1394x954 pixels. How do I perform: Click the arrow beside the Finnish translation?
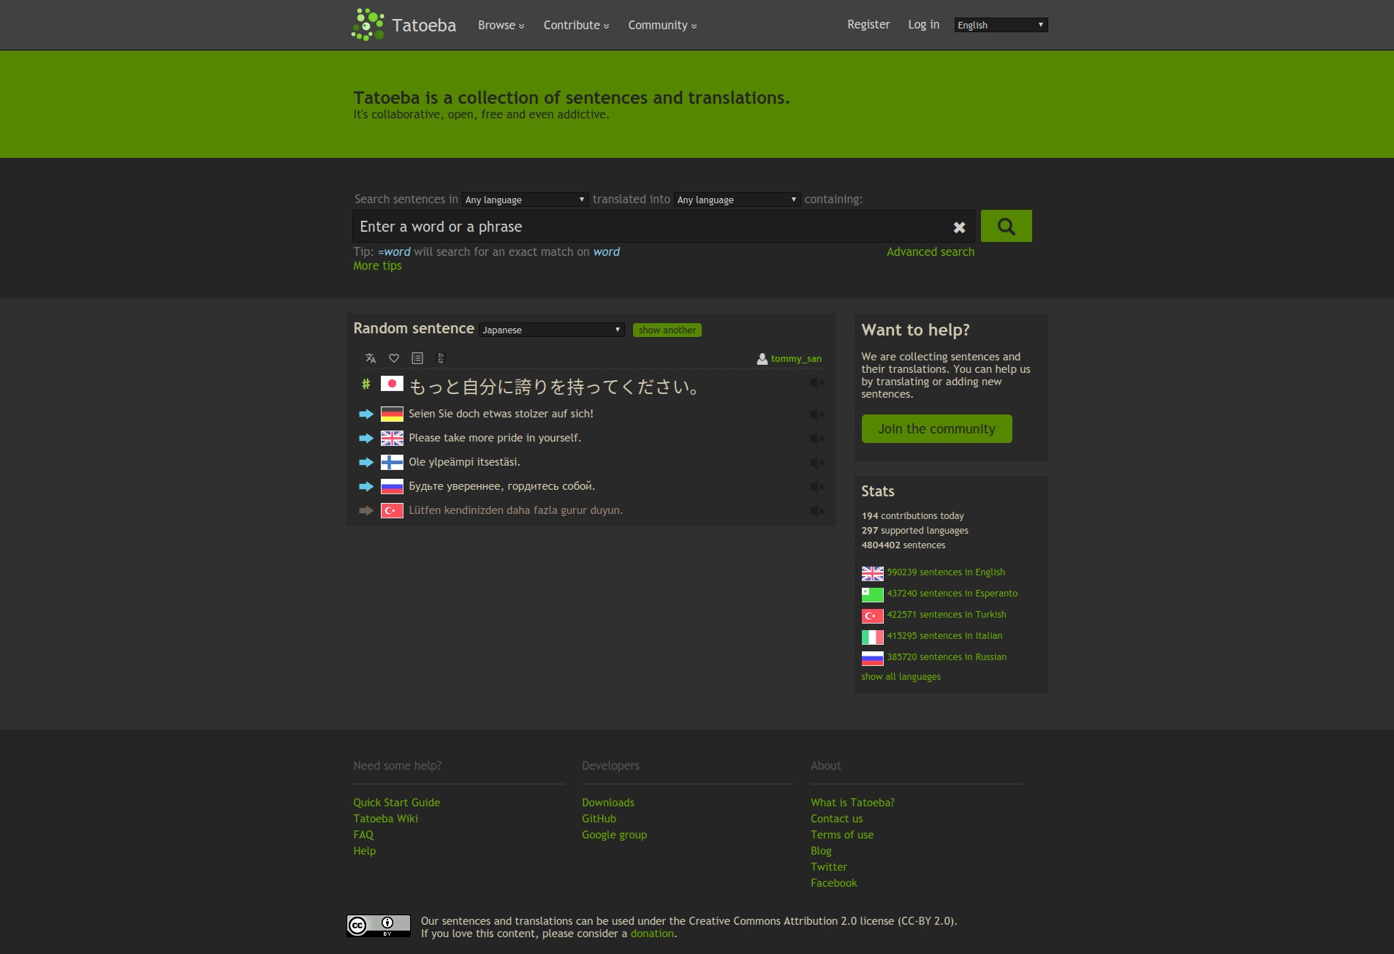pyautogui.click(x=366, y=463)
